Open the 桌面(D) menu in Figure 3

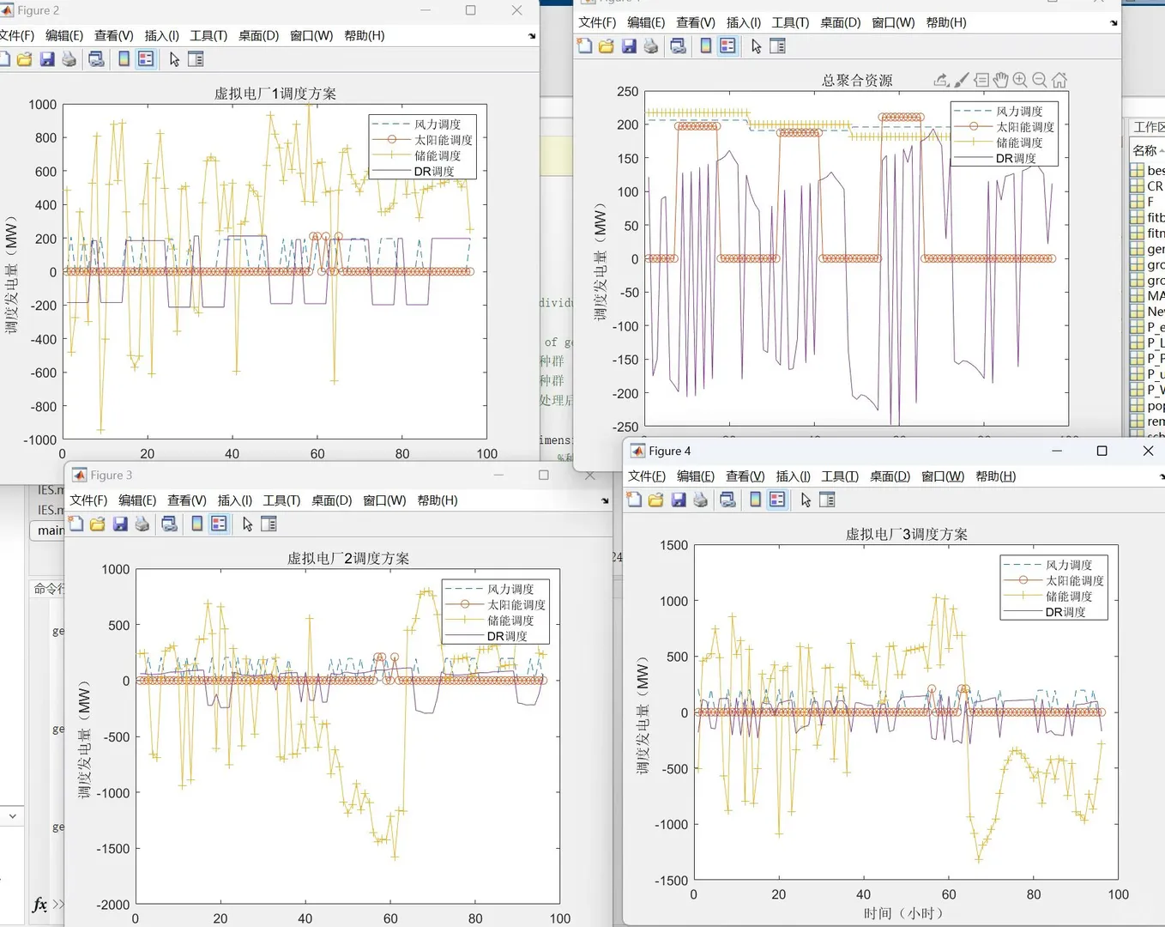coord(332,500)
